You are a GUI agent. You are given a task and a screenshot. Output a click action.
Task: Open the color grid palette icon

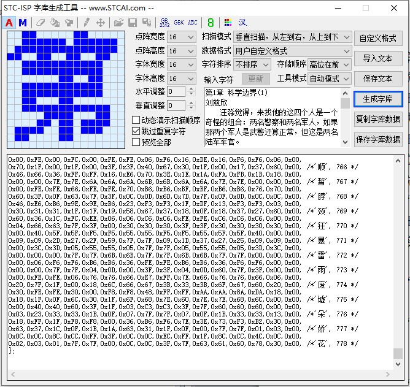click(228, 23)
